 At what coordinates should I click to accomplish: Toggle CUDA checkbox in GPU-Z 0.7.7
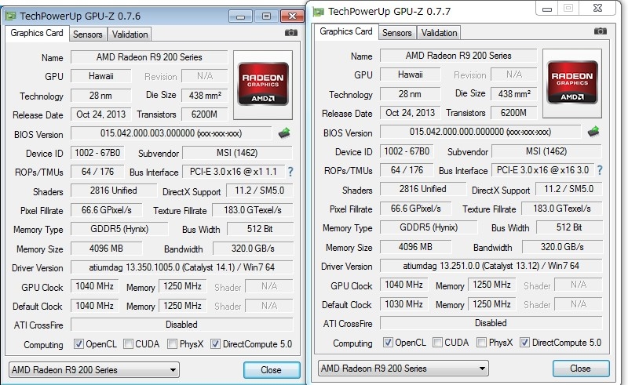pyautogui.click(x=437, y=342)
